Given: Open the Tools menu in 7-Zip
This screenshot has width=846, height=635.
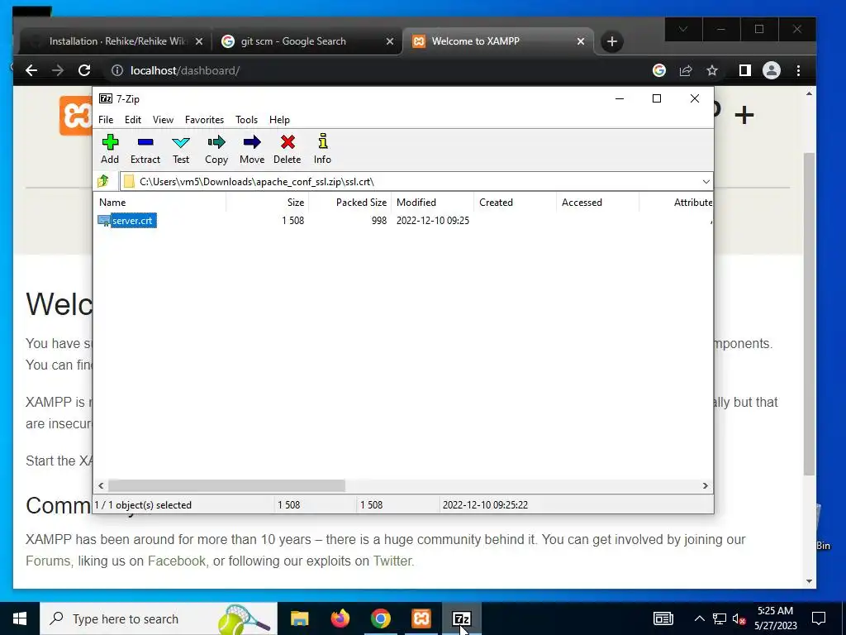Looking at the screenshot, I should [x=246, y=120].
